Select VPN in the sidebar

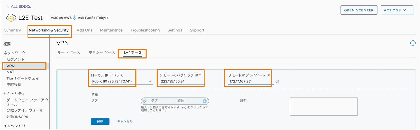(11, 66)
